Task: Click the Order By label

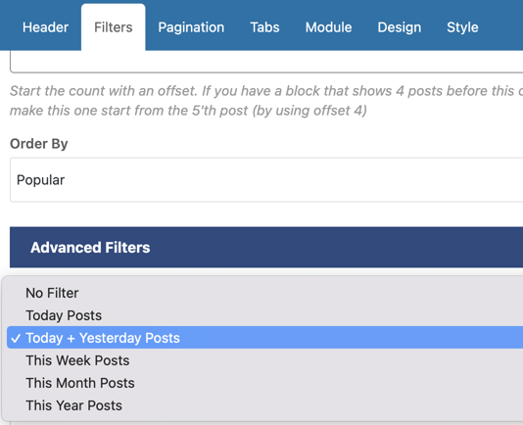Action: click(x=39, y=144)
